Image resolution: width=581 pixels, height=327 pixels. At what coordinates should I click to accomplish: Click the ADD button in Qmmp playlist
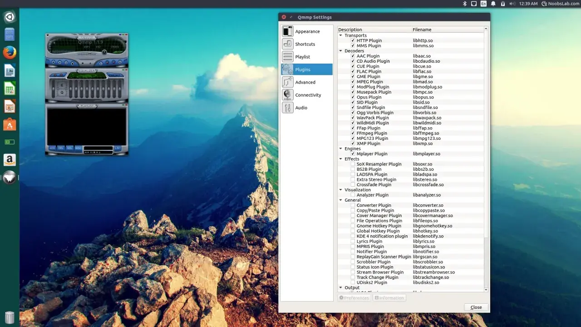[x=53, y=148]
